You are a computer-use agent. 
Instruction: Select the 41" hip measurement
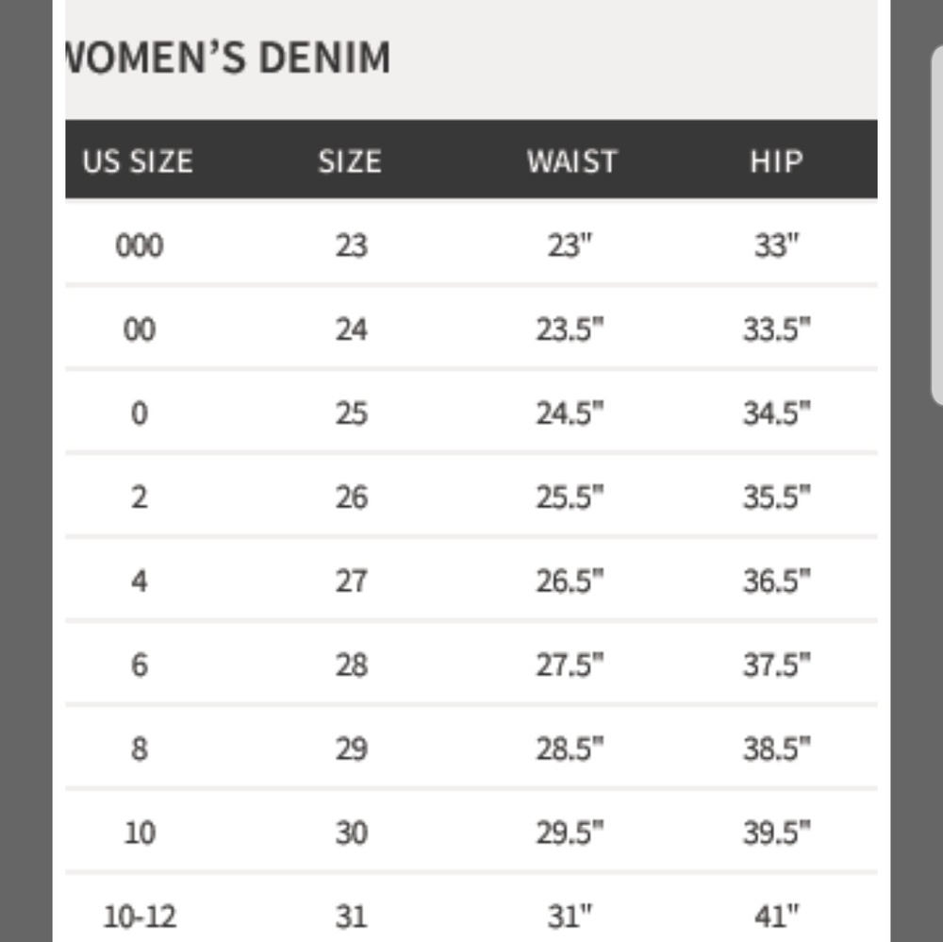click(776, 916)
